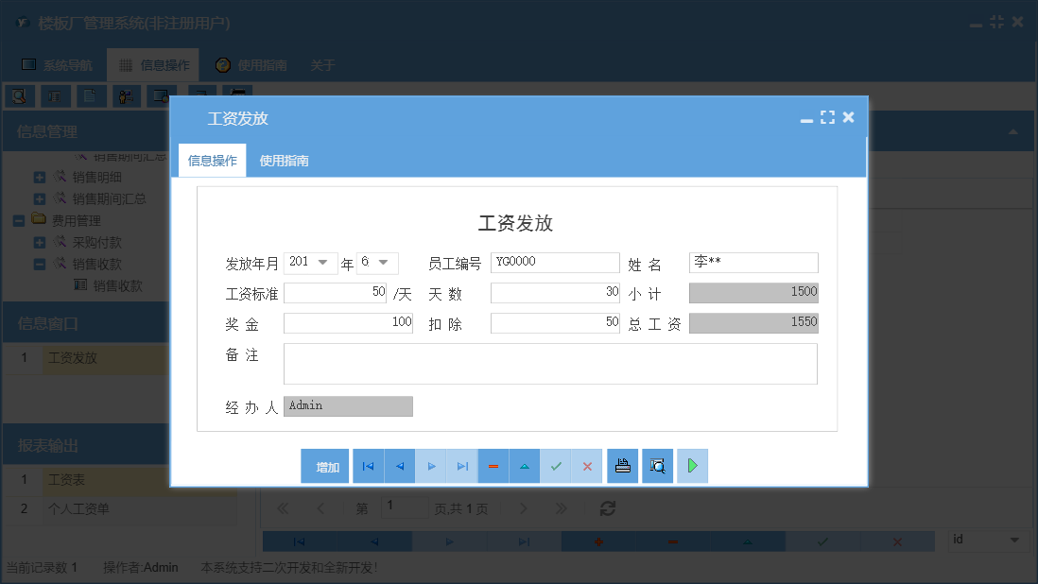The height and width of the screenshot is (584, 1038).
Task: Select the blue edit record triangle icon
Action: [524, 466]
